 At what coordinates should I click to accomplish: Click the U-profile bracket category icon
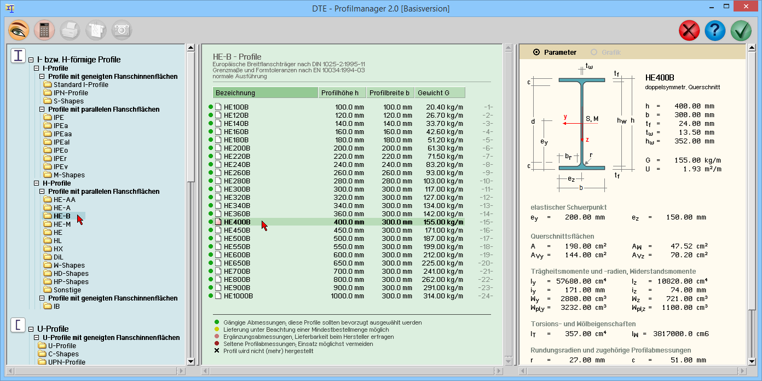[x=18, y=325]
